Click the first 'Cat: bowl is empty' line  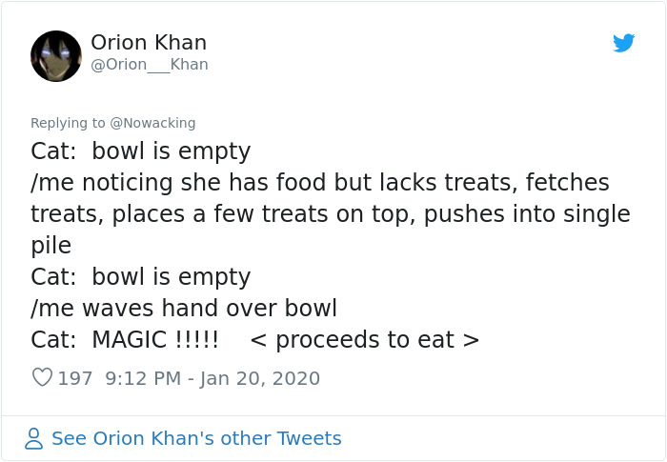pyautogui.click(x=141, y=151)
